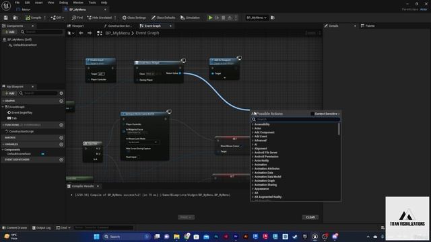Click the All Possible Actions scrollbar

tap(339, 129)
